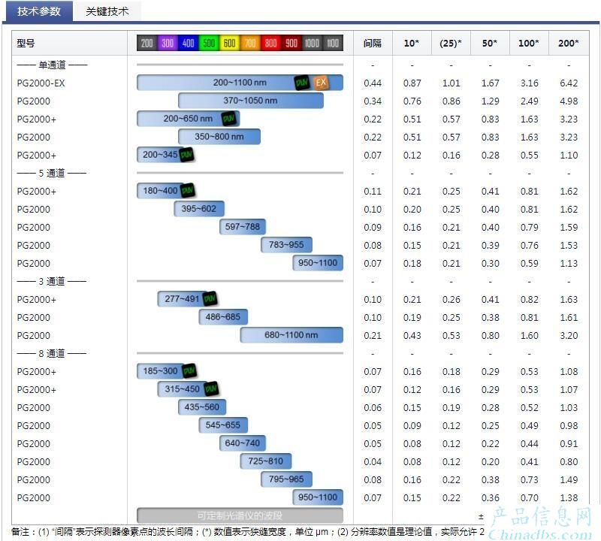Select the 725~810 range bar
Screen dimensions: 601x541
[266, 461]
